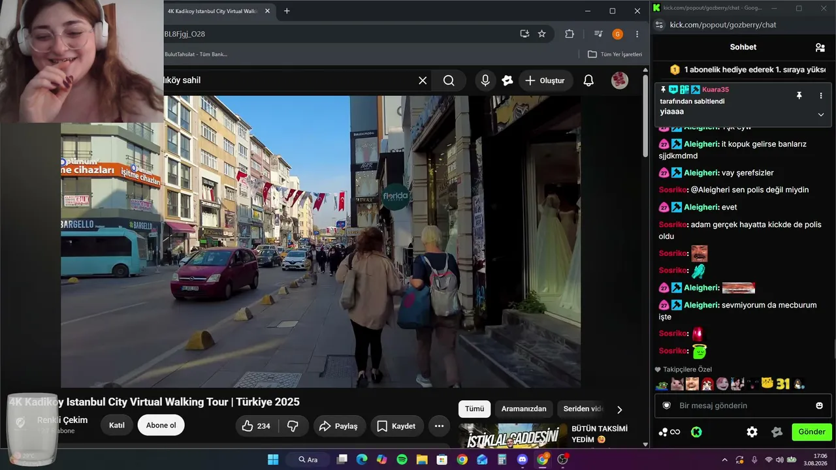Click the grey splat icon beside Gönder

point(777,431)
